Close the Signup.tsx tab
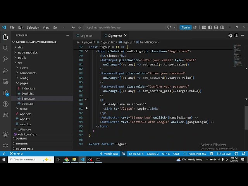 (126, 35)
